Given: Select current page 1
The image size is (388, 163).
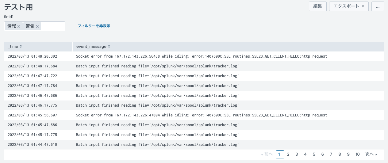Looking at the screenshot, I should 280,154.
